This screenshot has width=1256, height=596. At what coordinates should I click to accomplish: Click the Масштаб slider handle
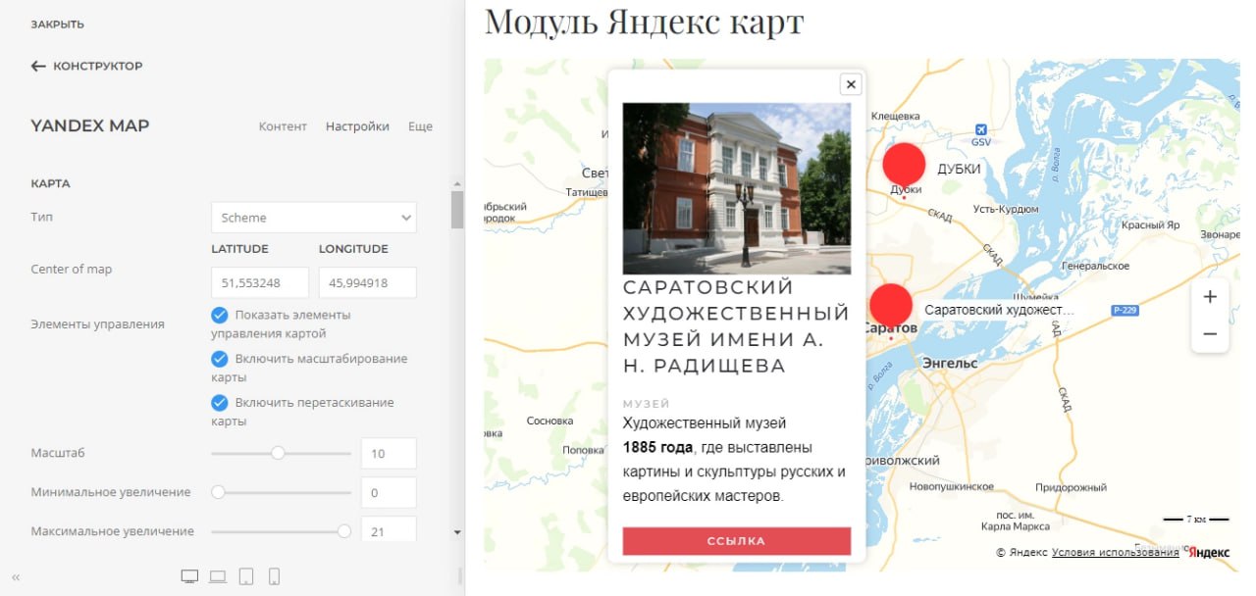[278, 453]
